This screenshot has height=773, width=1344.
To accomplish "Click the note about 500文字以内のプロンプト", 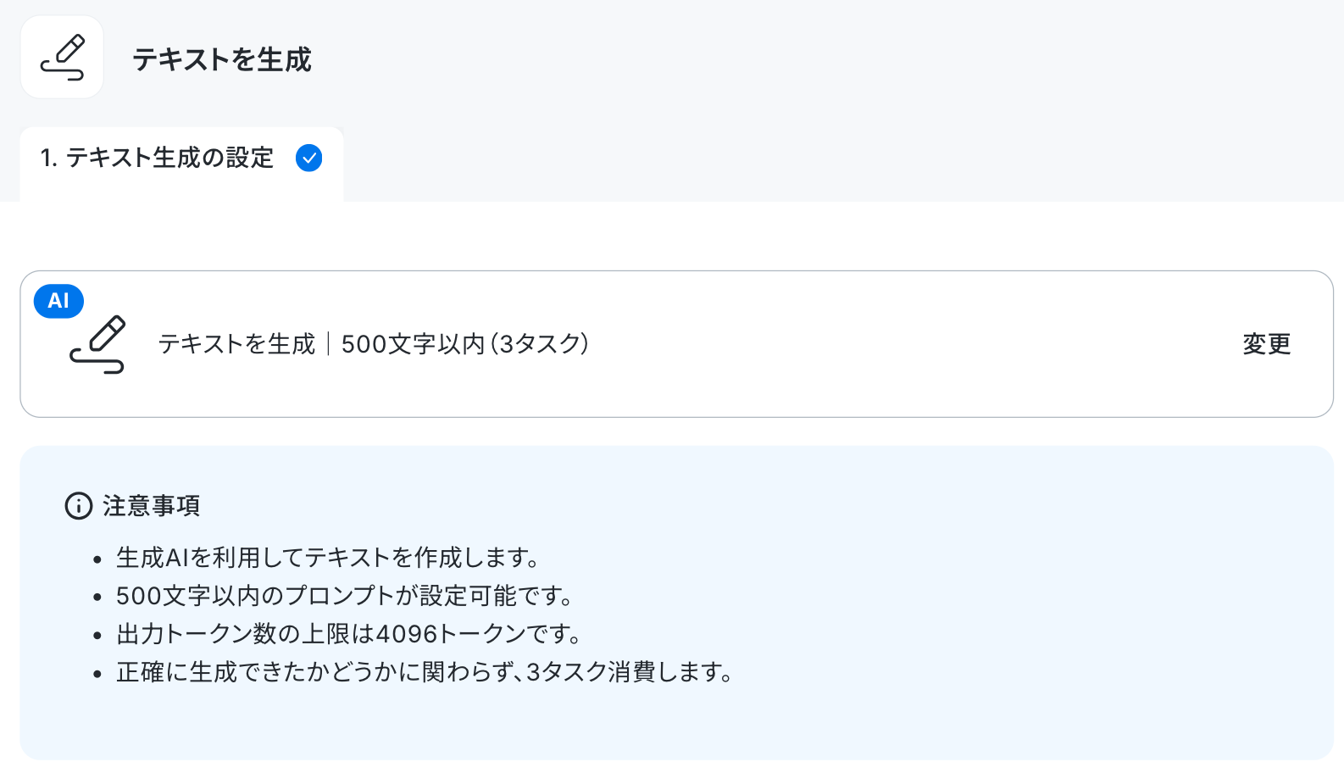I will 345,596.
